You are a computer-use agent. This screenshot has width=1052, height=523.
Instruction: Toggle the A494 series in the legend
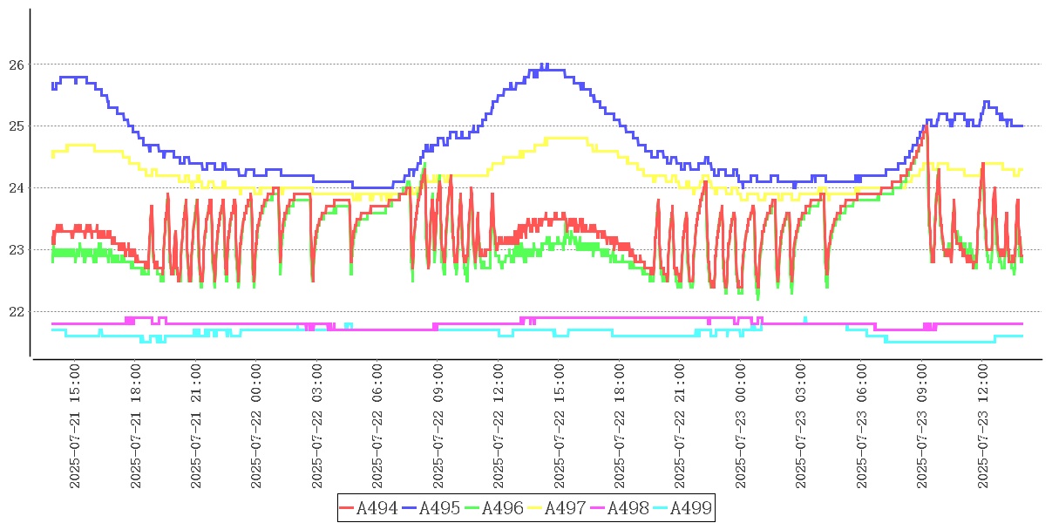point(377,508)
